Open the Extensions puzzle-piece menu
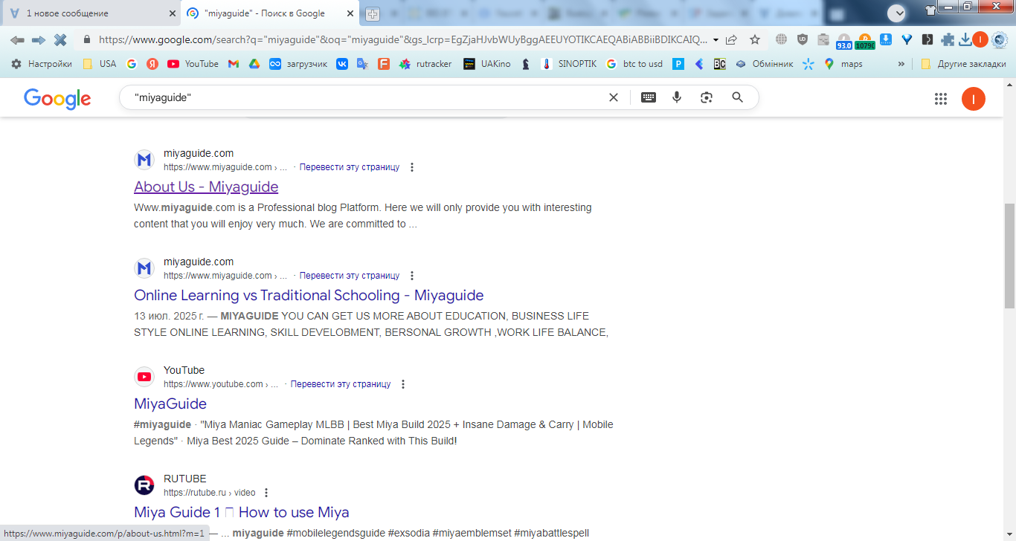This screenshot has height=541, width=1016. (948, 40)
